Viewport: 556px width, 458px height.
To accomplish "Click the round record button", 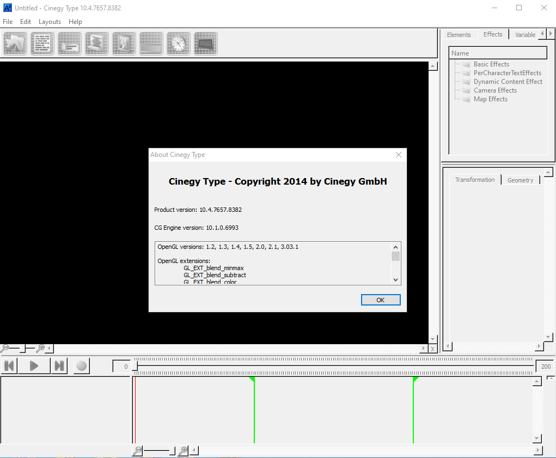I will pyautogui.click(x=82, y=366).
